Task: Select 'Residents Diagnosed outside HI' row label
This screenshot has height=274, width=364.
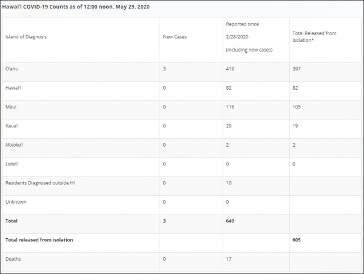Action: coord(40,183)
